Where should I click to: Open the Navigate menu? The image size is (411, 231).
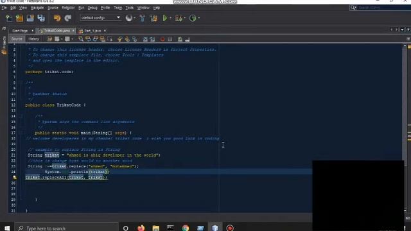tap(37, 8)
